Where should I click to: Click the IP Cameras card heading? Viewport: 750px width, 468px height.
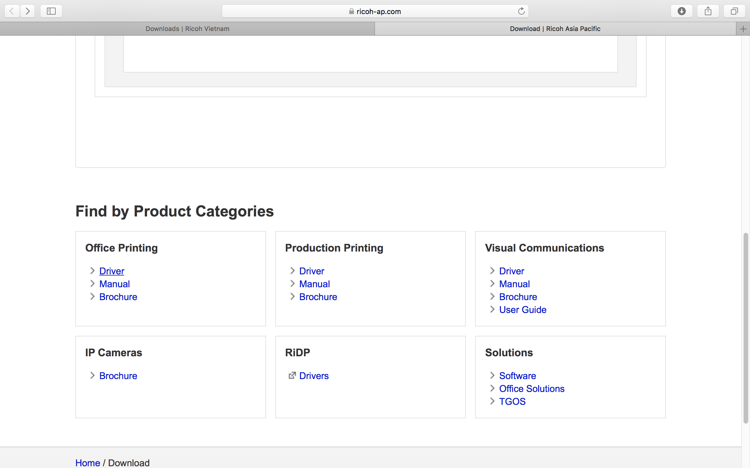coord(113,352)
